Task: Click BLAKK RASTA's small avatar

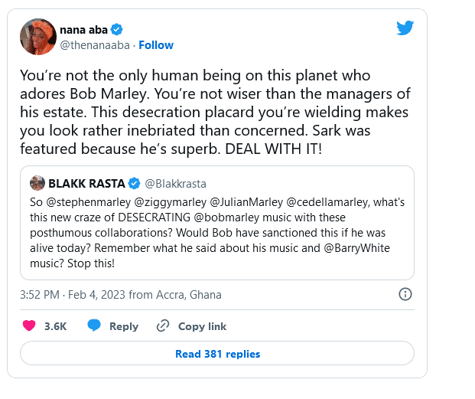Action: pyautogui.click(x=37, y=184)
